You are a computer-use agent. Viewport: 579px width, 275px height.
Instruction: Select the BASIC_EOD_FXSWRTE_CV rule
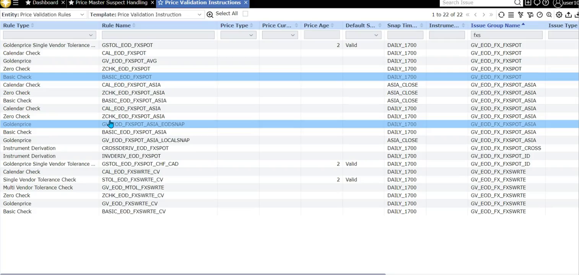134,211
